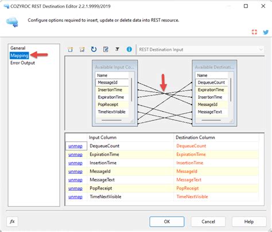
Task: Select Mapping in the left list
Action: tap(20, 56)
